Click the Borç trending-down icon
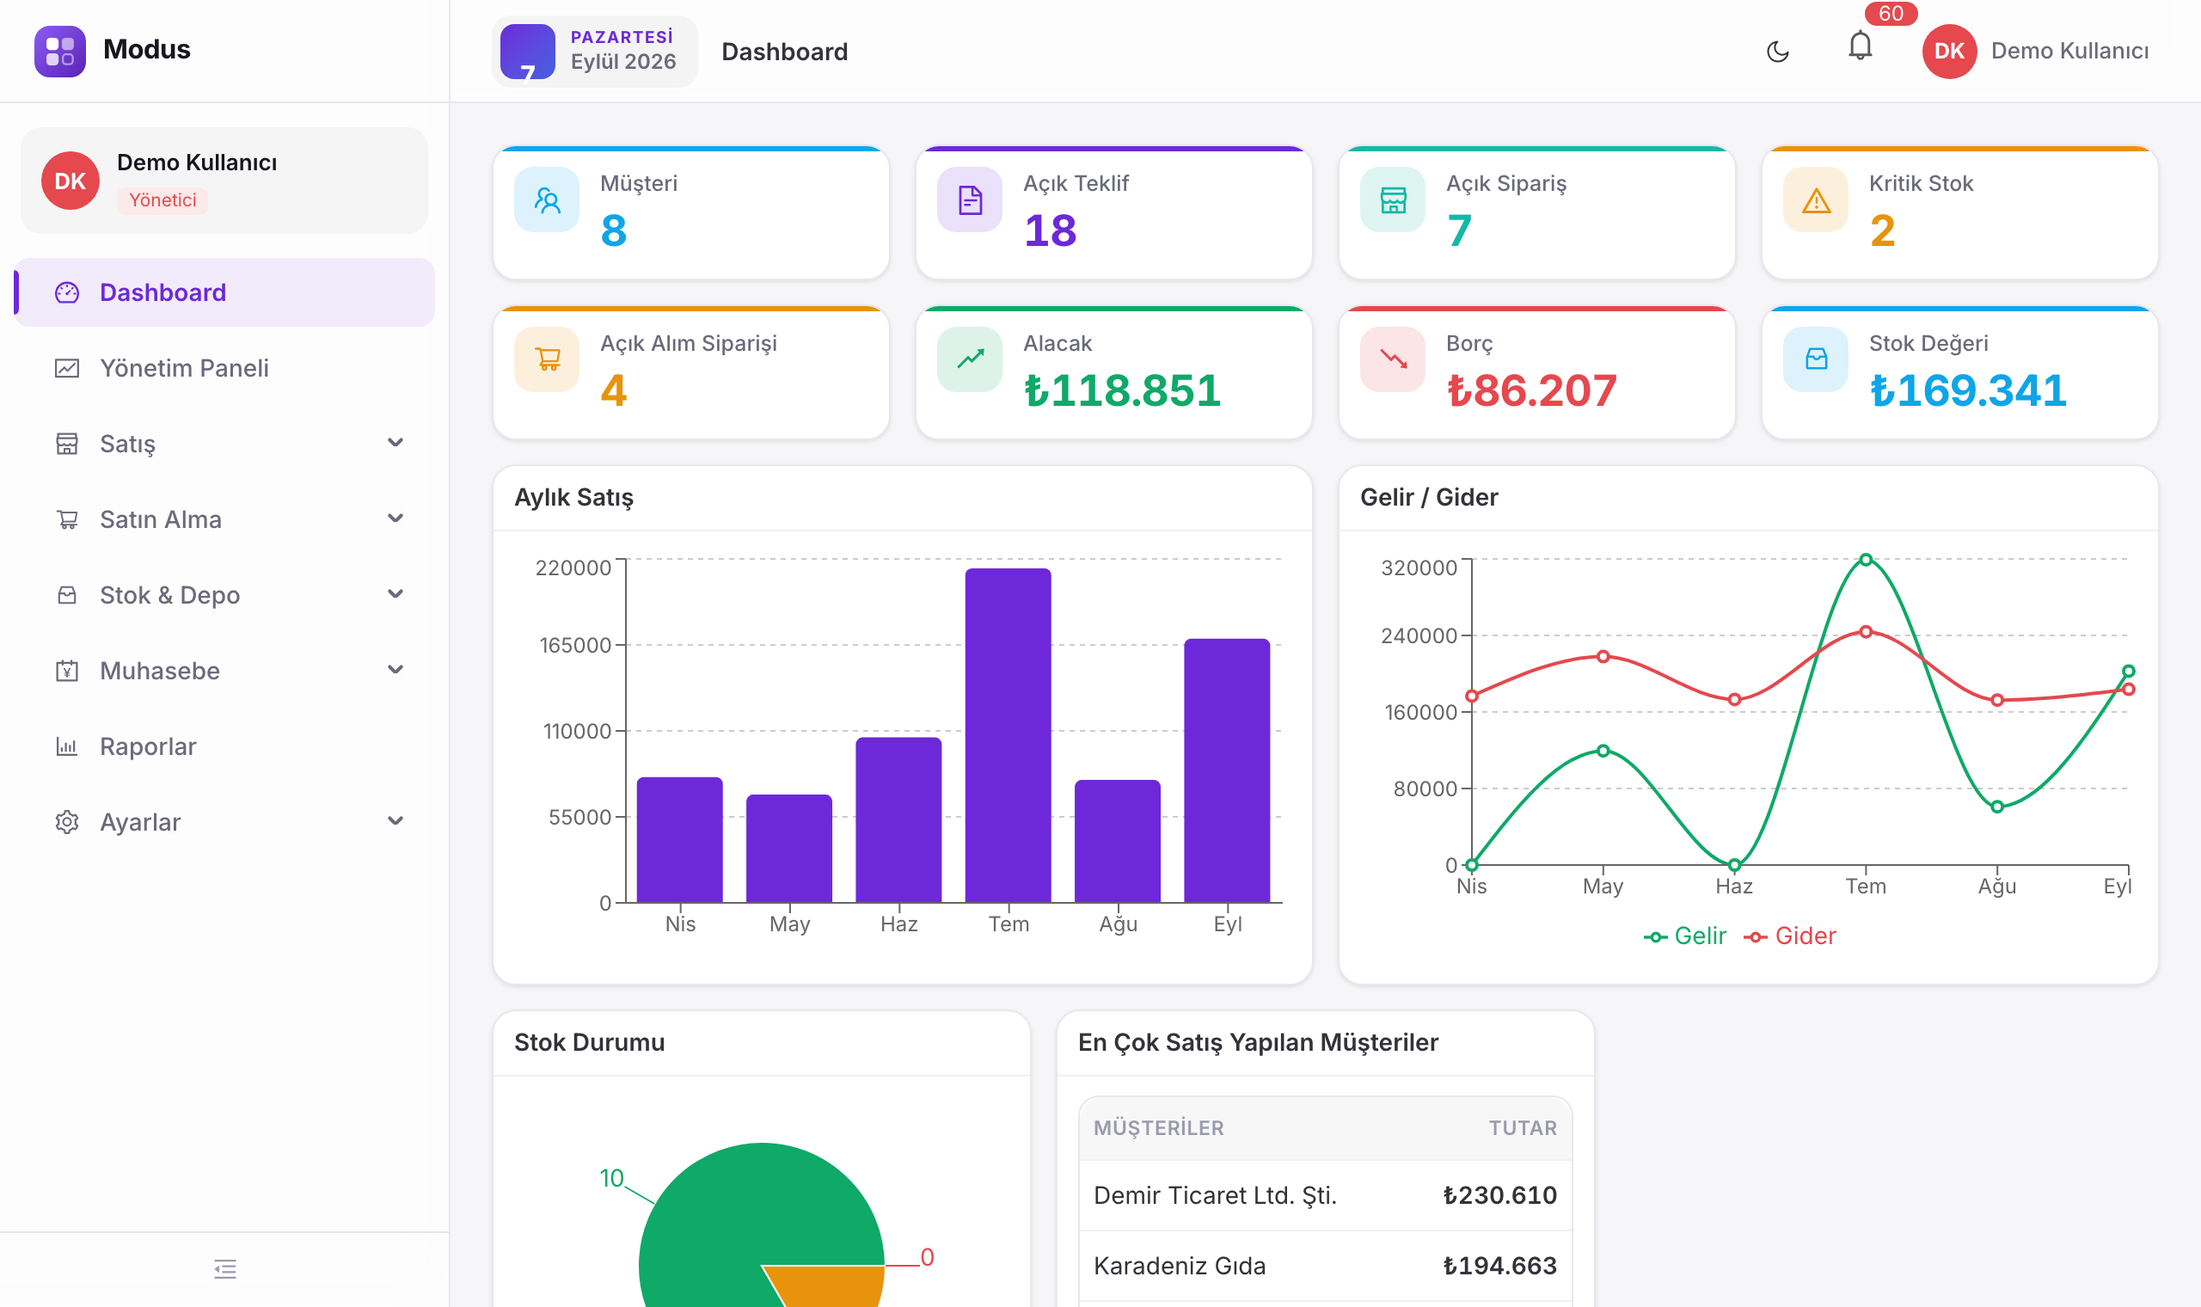Screen dimensions: 2201x1307 coord(1393,359)
